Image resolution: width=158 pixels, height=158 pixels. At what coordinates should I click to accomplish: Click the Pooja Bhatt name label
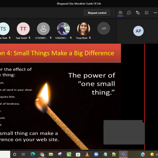click(x=82, y=38)
